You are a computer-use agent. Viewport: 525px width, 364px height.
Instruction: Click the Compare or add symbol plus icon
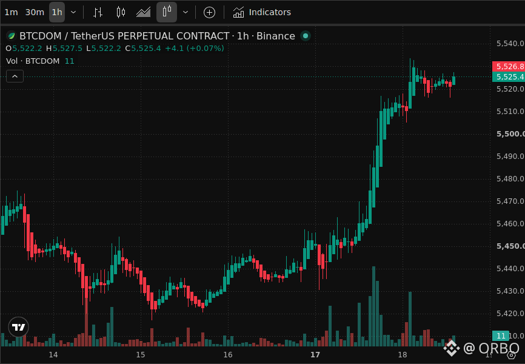pos(209,12)
